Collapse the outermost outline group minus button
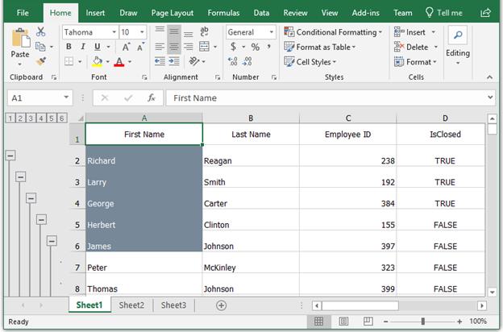The width and height of the screenshot is (503, 332). [x=10, y=156]
